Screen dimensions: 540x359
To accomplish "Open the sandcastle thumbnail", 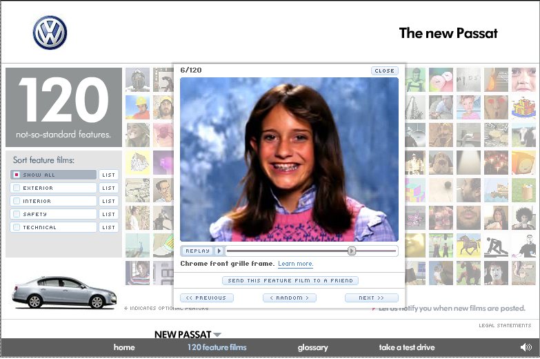I will 523,107.
